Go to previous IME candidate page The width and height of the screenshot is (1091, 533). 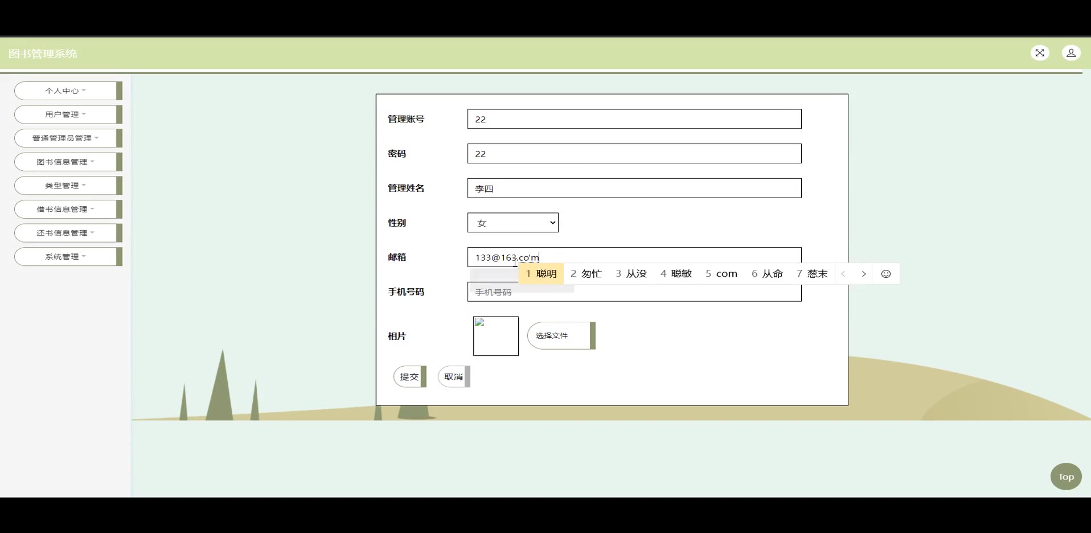coord(843,274)
